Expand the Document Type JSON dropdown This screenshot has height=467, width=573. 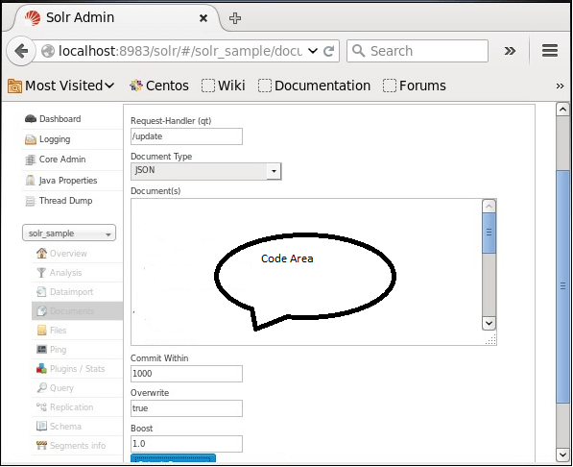(x=274, y=171)
